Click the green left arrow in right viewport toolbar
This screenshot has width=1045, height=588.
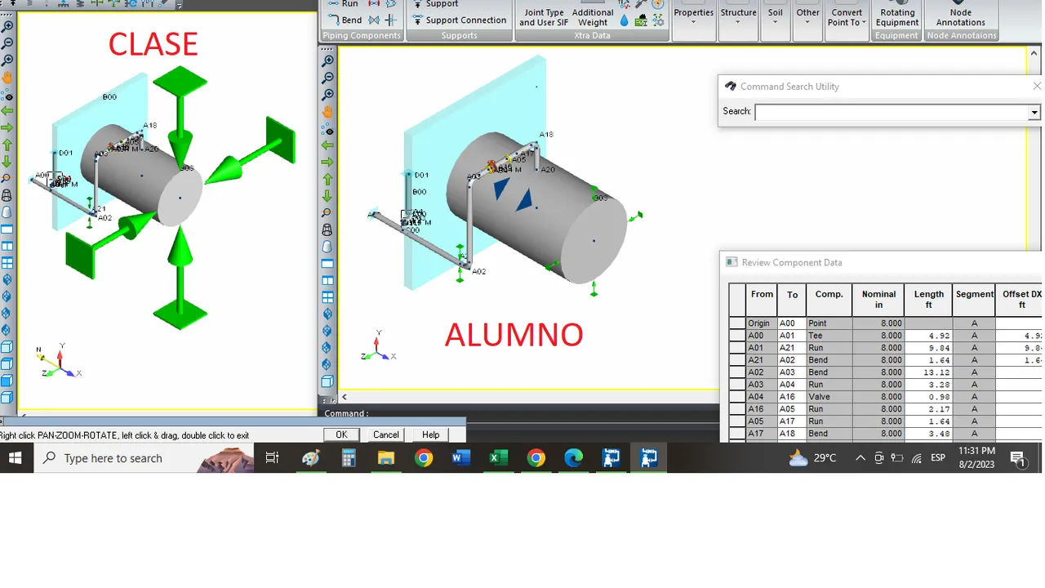pyautogui.click(x=327, y=145)
